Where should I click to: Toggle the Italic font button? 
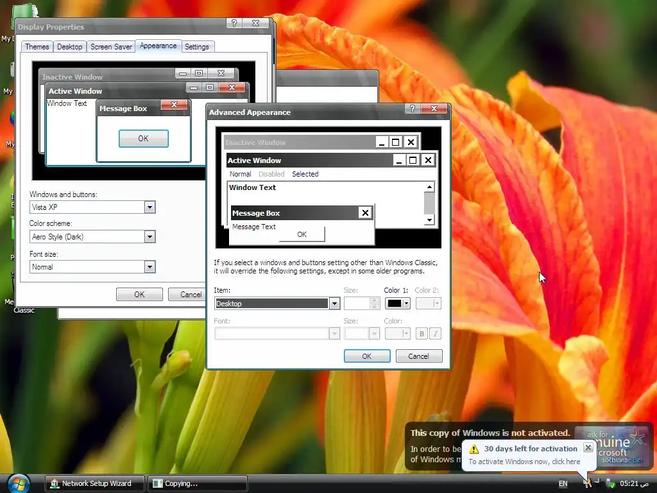(436, 334)
